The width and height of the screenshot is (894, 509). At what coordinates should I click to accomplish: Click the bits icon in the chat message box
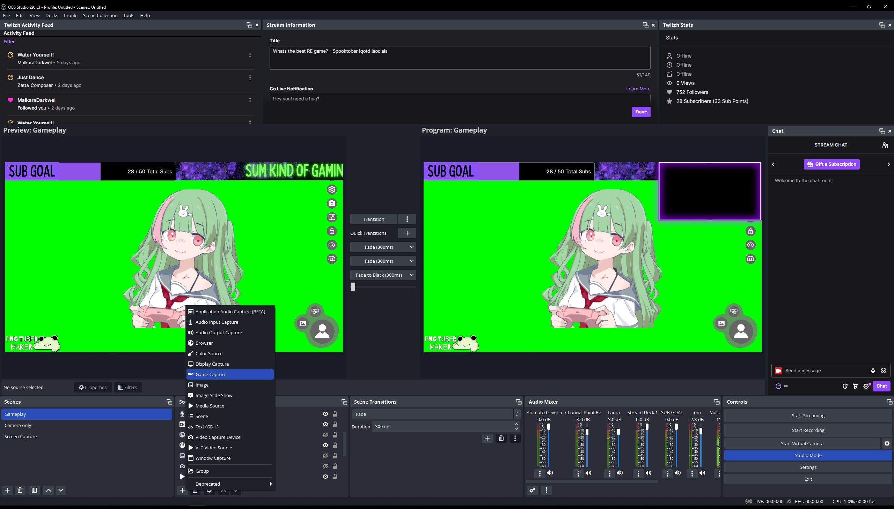pyautogui.click(x=873, y=370)
